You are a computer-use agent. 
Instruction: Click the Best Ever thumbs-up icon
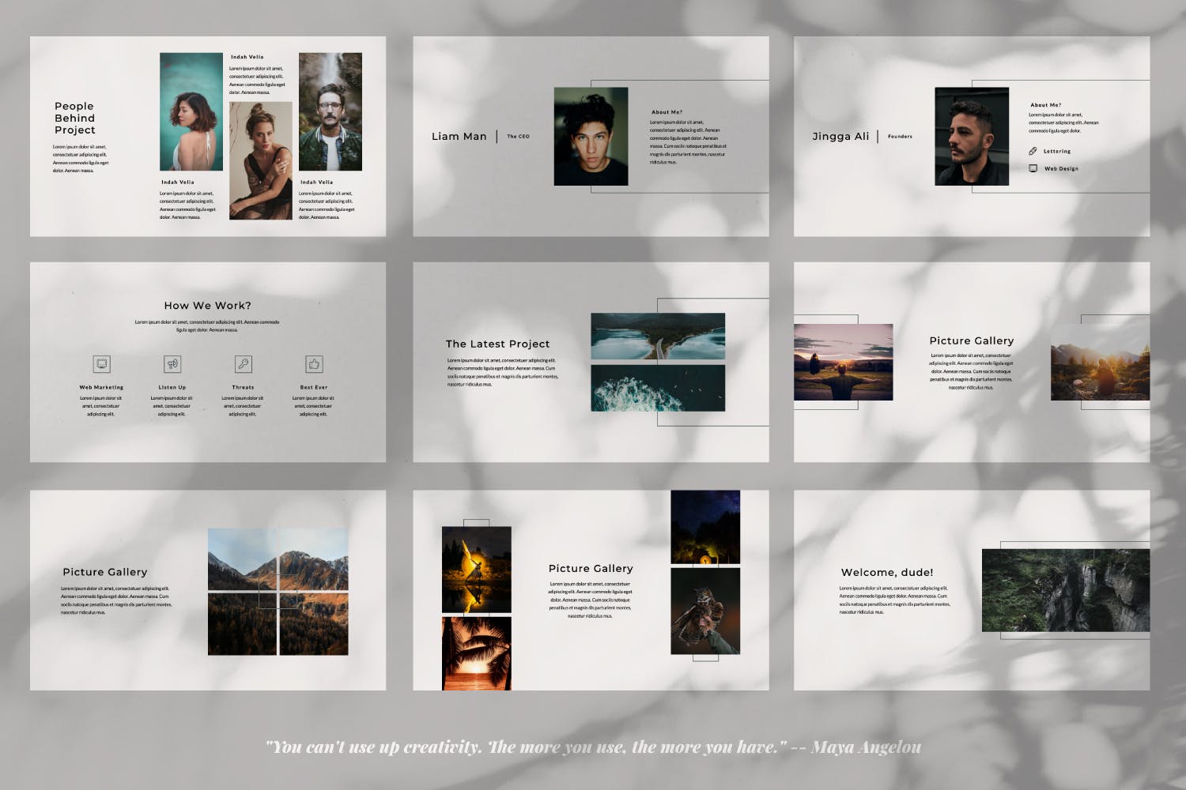click(314, 364)
